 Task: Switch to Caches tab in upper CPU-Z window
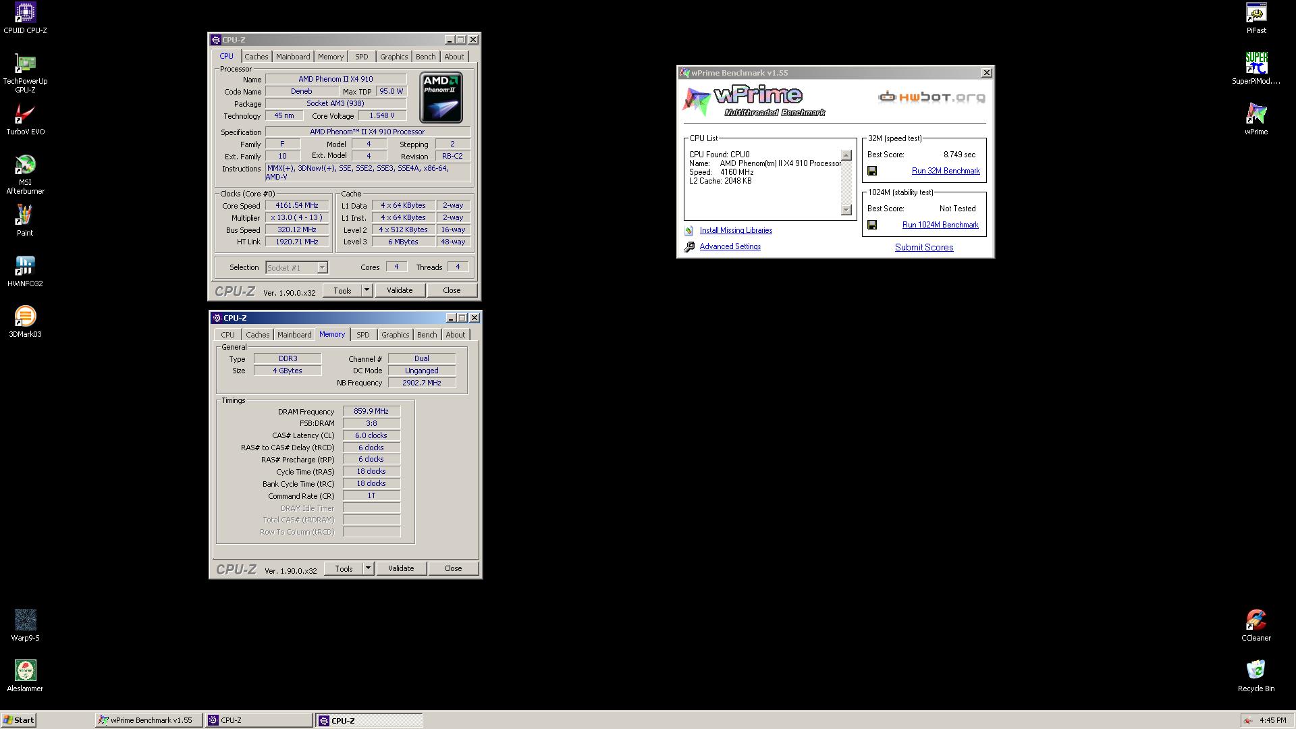click(256, 57)
